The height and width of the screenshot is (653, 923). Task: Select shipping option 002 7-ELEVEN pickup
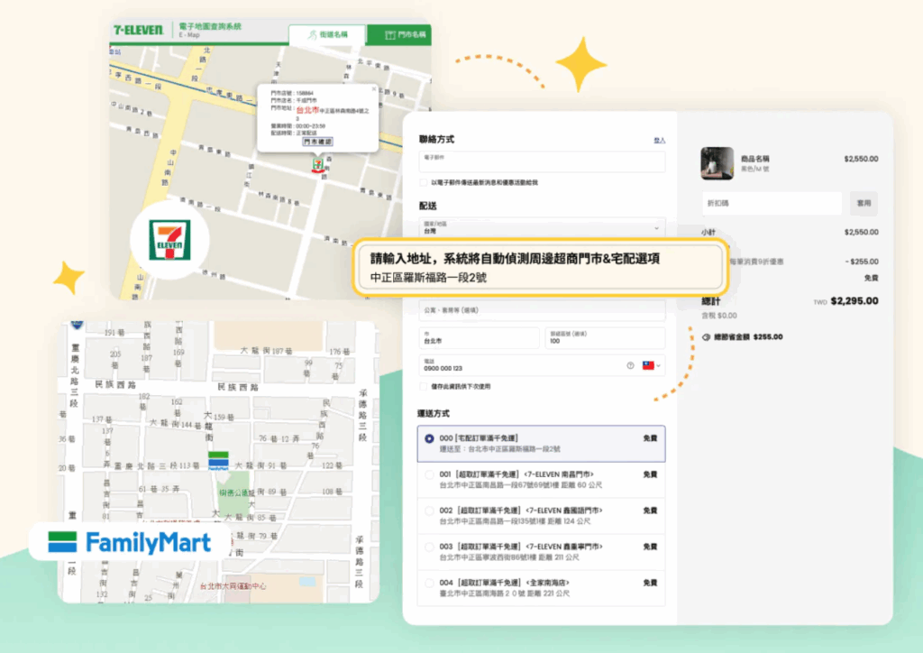point(542,516)
